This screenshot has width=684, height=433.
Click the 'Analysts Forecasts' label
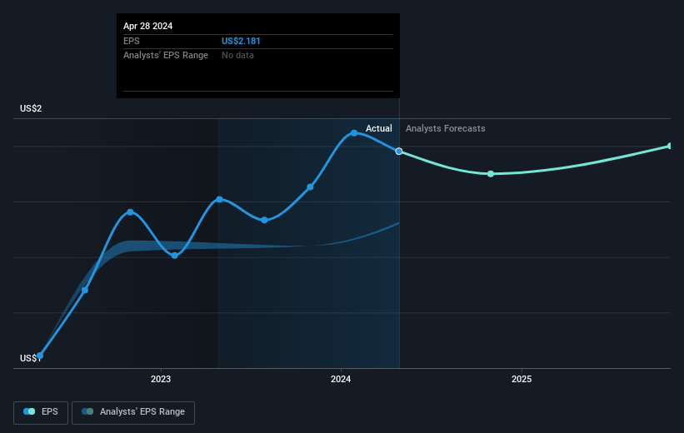[x=446, y=128]
